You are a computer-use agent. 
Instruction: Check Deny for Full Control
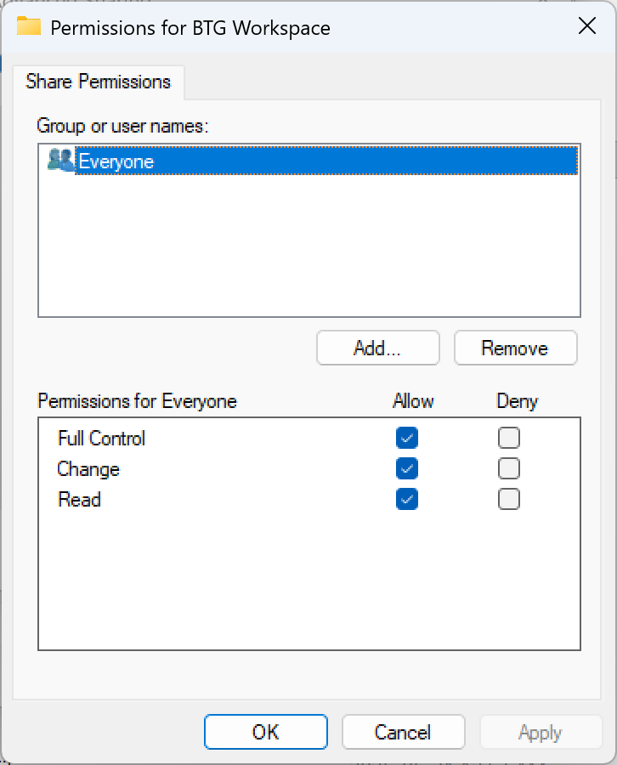point(509,438)
